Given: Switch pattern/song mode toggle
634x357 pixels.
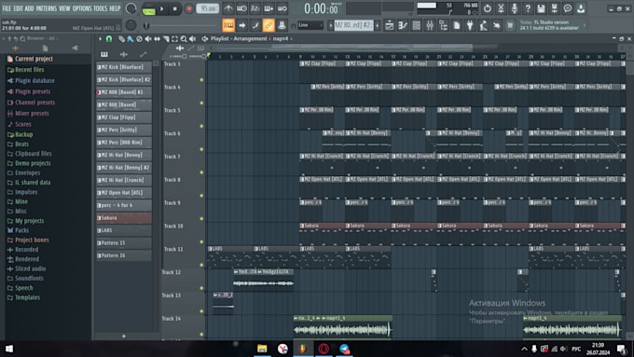Looking at the screenshot, I should pos(148,9).
